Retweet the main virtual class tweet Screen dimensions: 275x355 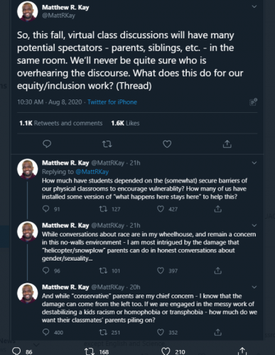point(107,144)
